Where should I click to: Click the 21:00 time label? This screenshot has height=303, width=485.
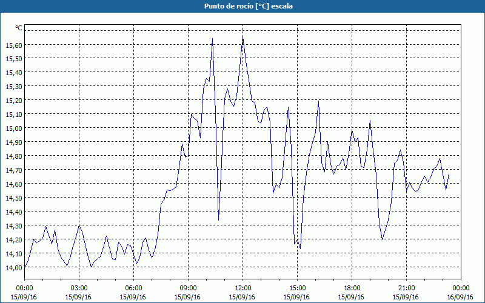coord(406,288)
